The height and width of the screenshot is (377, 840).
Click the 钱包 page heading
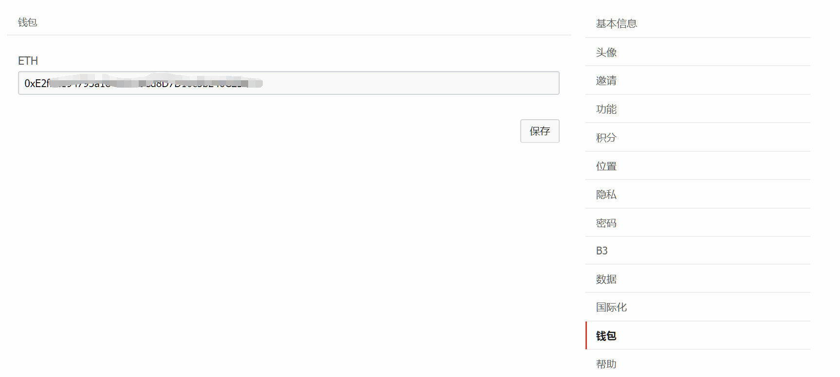(x=28, y=22)
